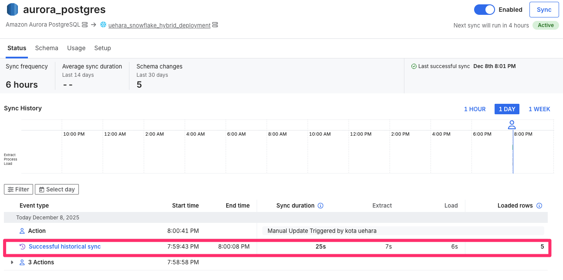This screenshot has width=563, height=280.
Task: Toggle the Enabled connector switch
Action: tap(484, 10)
